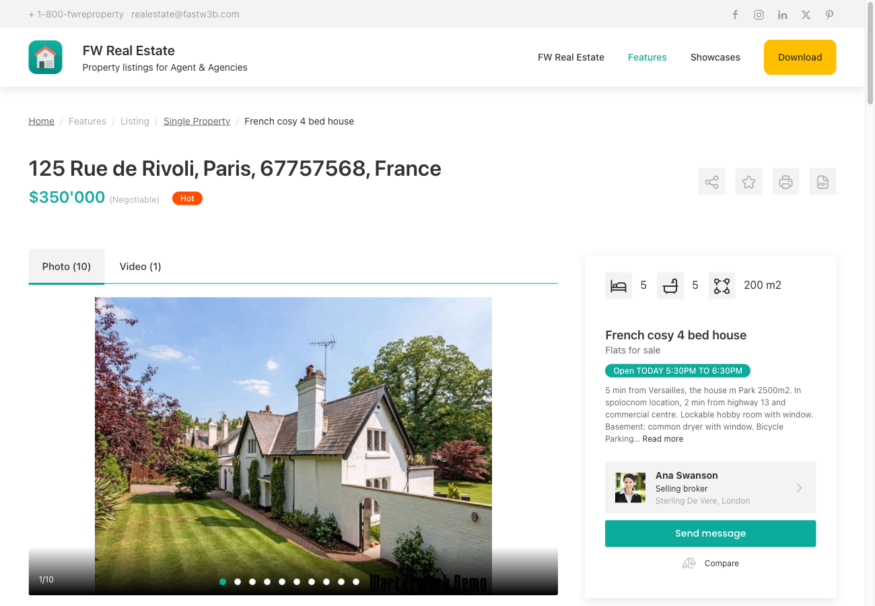Open the Facebook social icon
This screenshot has height=606, width=875.
pos(735,14)
